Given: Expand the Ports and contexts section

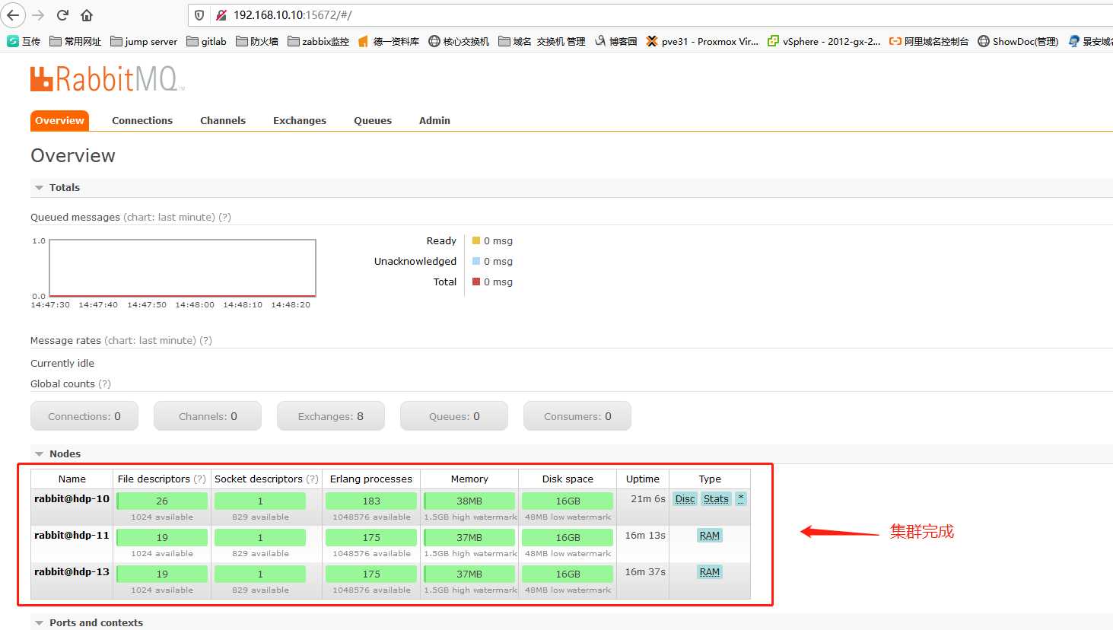Looking at the screenshot, I should pos(89,622).
